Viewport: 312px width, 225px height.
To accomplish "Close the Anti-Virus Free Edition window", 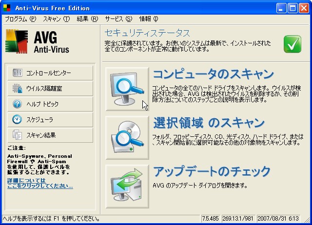I will click(304, 8).
